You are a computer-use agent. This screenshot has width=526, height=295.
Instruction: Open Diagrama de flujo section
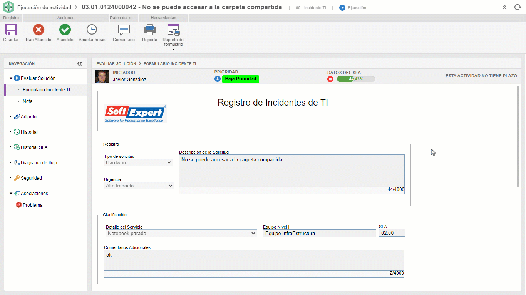(x=39, y=163)
